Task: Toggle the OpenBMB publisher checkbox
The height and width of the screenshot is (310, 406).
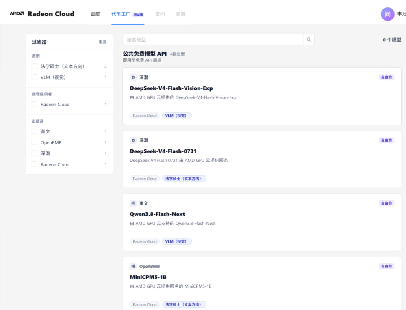Action: pyautogui.click(x=35, y=142)
